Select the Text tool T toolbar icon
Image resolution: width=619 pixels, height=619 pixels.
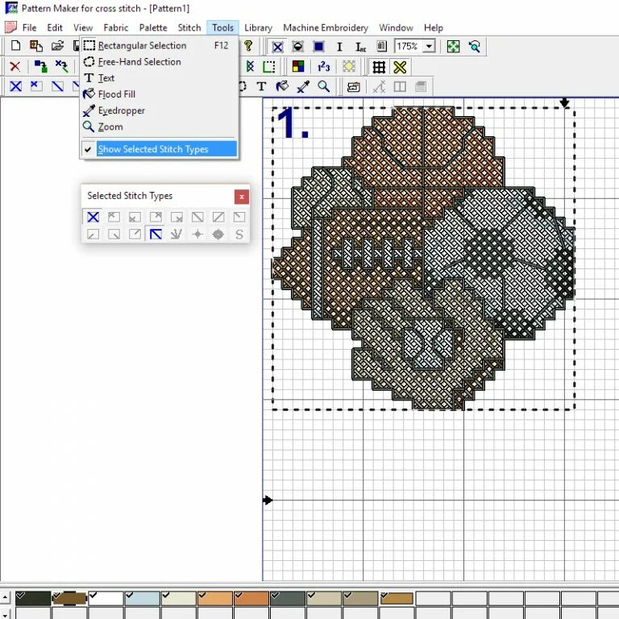(261, 86)
